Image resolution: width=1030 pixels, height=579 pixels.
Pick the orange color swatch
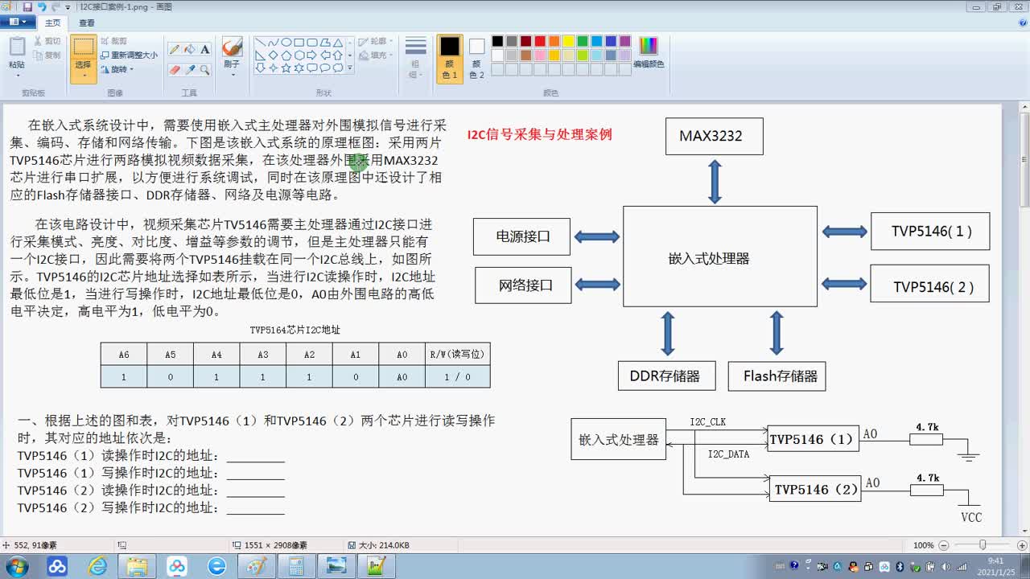(x=554, y=41)
